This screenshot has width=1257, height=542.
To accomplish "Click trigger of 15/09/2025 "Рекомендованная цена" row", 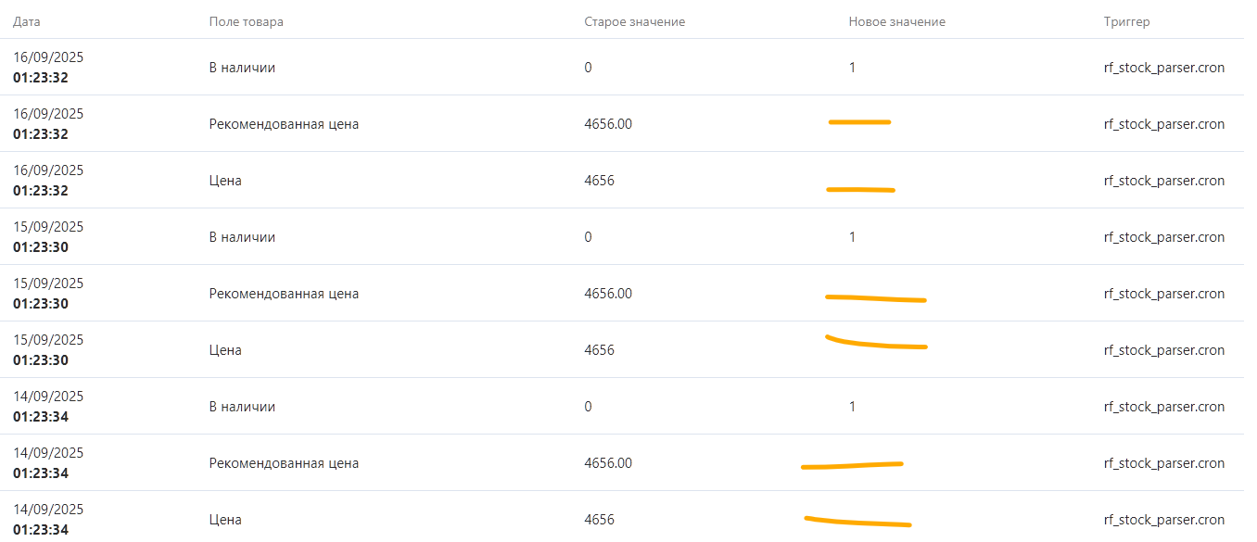I will coord(1163,294).
